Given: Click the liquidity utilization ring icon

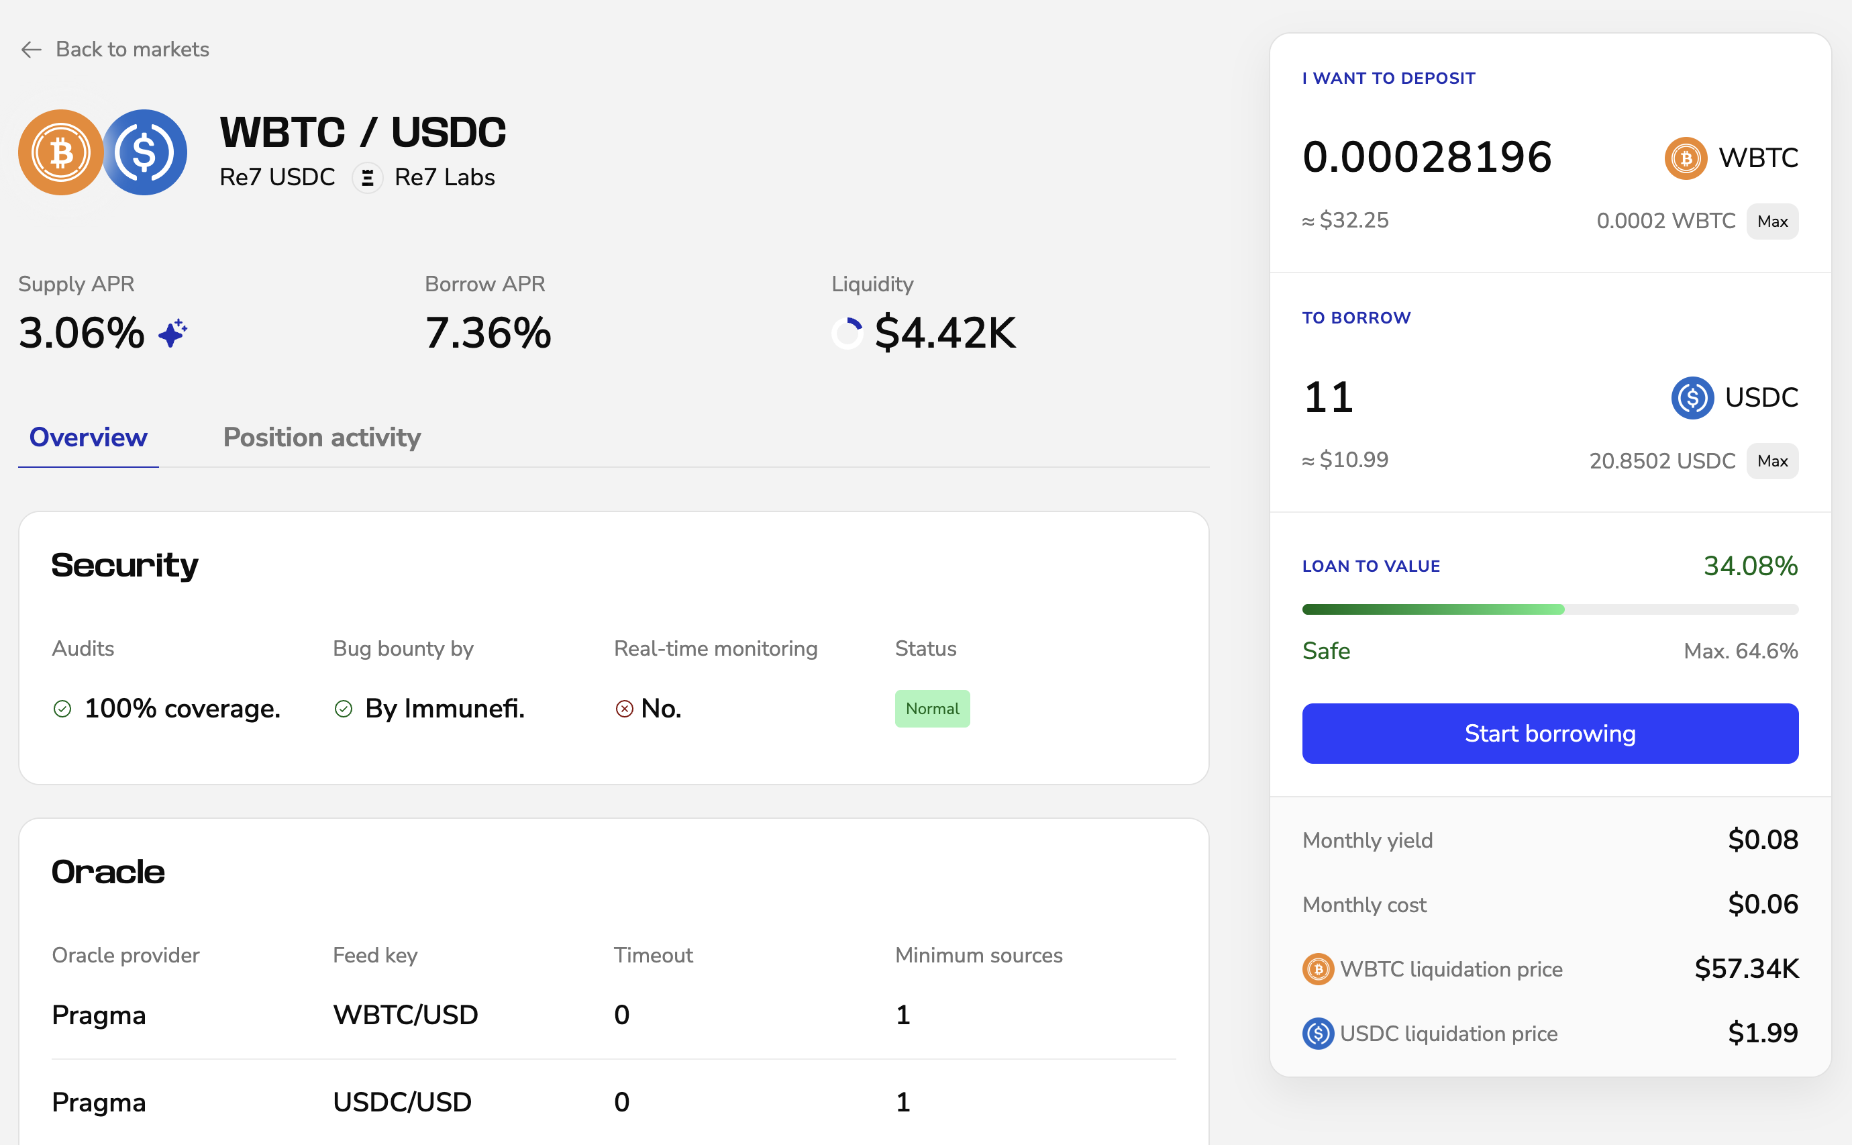Looking at the screenshot, I should coord(847,333).
